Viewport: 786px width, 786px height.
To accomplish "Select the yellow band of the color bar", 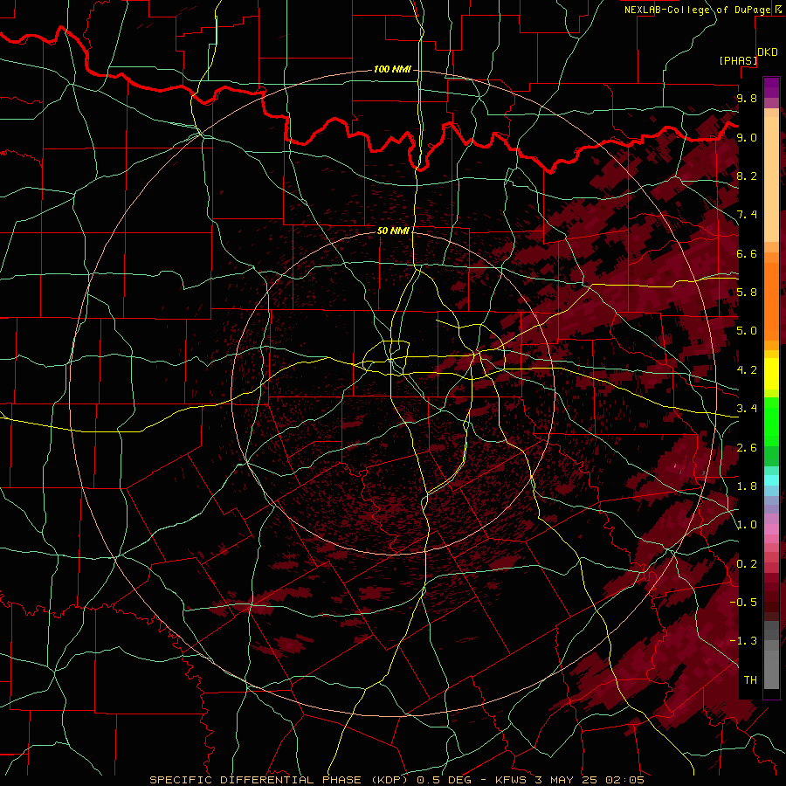I will (x=771, y=374).
